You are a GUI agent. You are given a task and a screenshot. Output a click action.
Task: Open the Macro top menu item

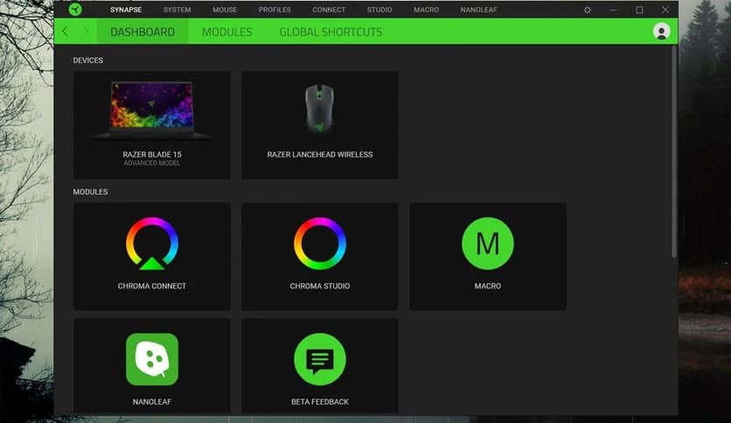coord(426,10)
